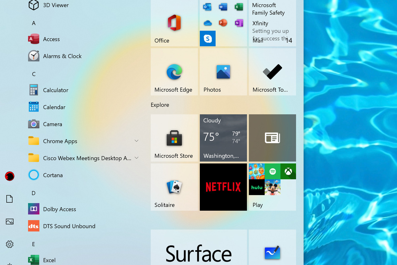Launch Cortana from the app list
Screen dimensions: 397x265
tap(53, 175)
